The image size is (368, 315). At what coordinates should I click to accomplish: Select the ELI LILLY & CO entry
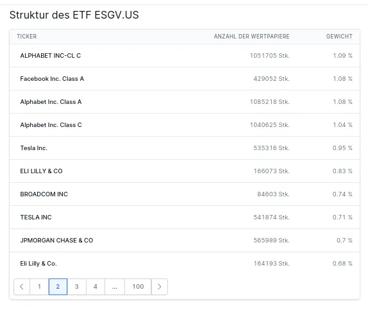(41, 171)
